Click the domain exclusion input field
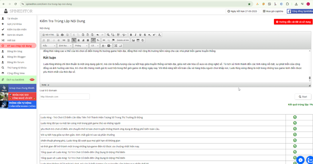 (64, 97)
